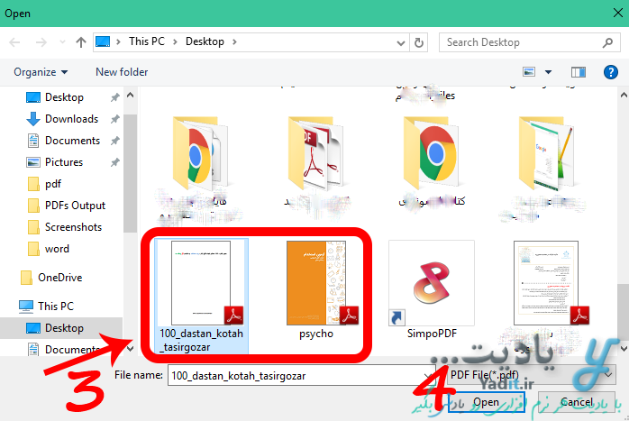
Task: Open the view options dropdown arrow
Action: pos(548,72)
